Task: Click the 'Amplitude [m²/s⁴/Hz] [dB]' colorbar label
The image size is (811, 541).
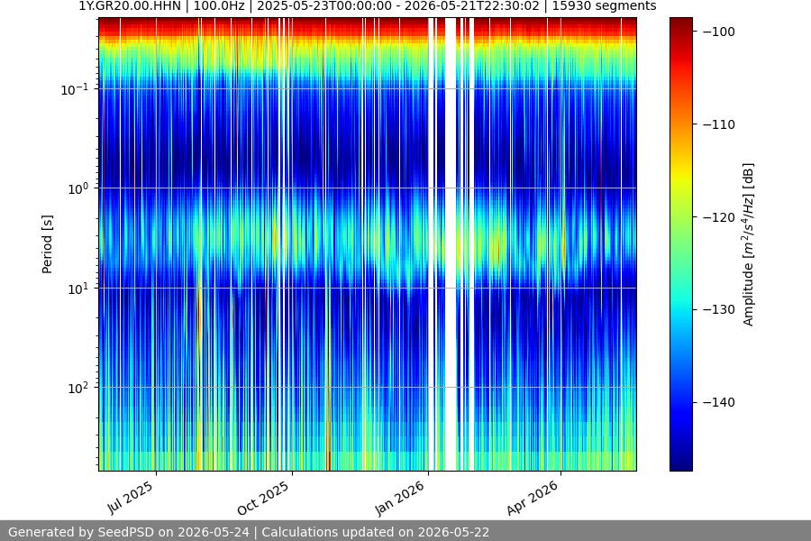Action: pos(749,244)
